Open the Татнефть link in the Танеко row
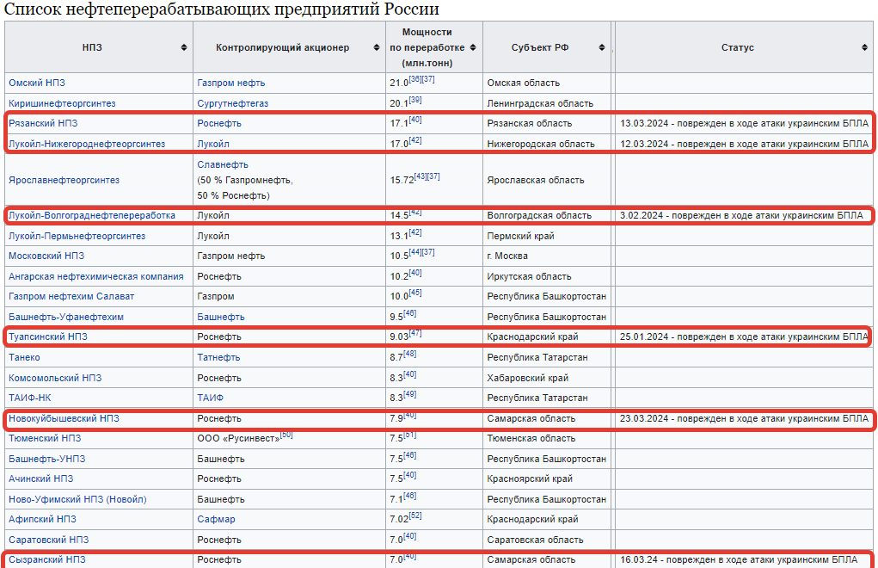Screen dimensions: 878x568 click(x=220, y=356)
